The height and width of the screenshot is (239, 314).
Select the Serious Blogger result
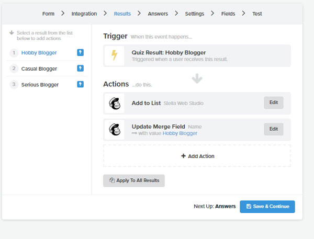coord(40,85)
